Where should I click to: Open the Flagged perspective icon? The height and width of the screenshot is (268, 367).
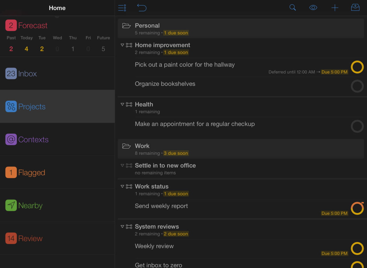(11, 172)
